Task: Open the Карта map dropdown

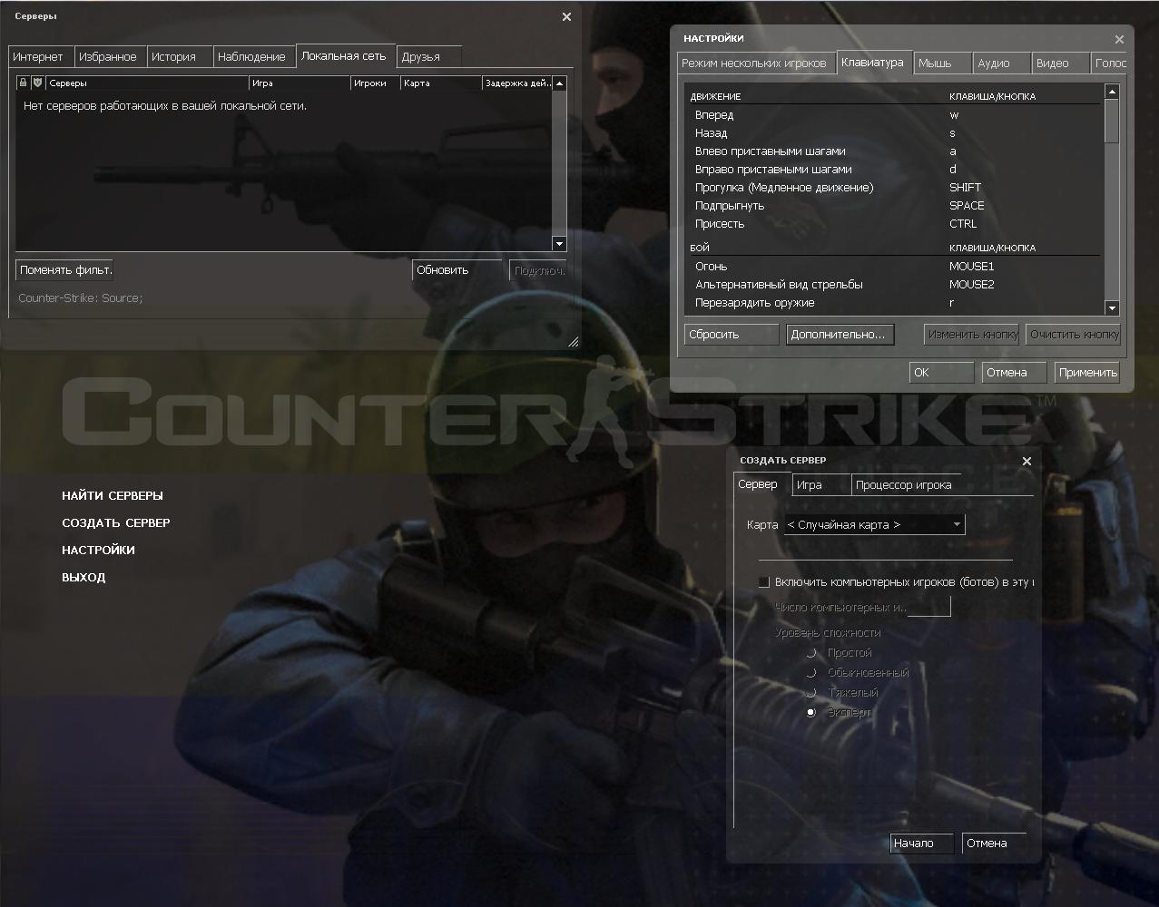Action: (x=874, y=524)
